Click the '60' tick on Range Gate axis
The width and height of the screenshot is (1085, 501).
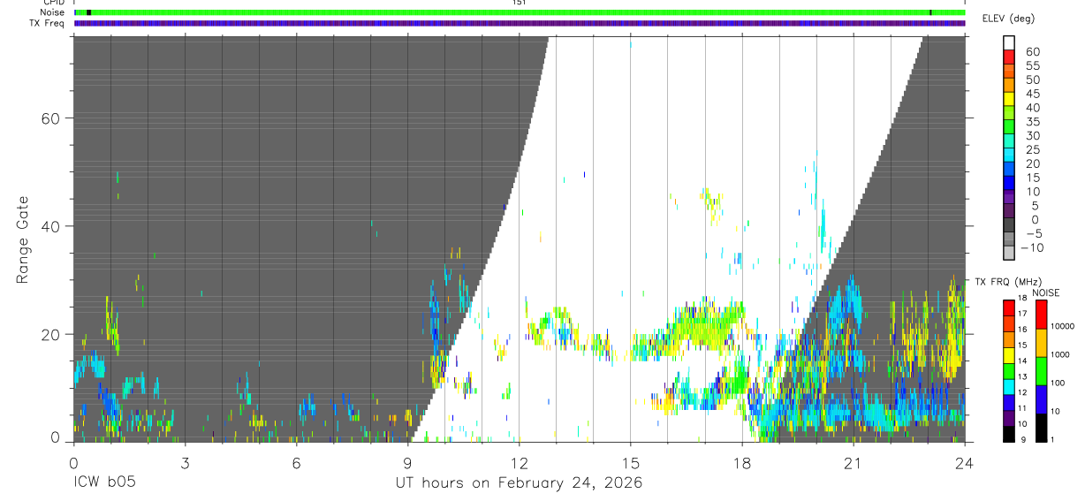50,118
